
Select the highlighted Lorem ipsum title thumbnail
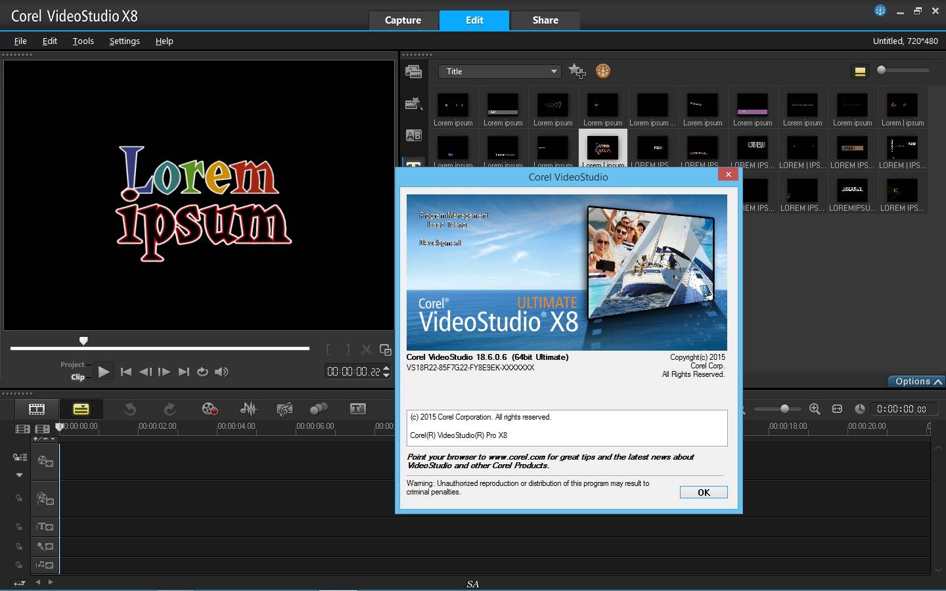[x=602, y=148]
